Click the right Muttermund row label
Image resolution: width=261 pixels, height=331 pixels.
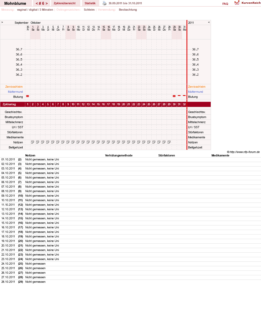point(196,92)
